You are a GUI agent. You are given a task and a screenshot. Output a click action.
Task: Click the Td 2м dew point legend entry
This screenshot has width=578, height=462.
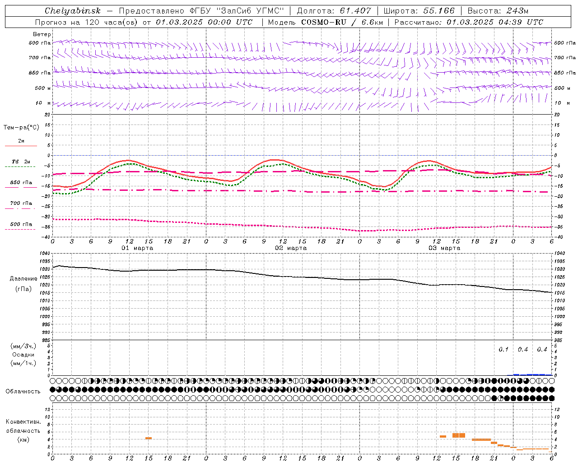click(x=21, y=161)
